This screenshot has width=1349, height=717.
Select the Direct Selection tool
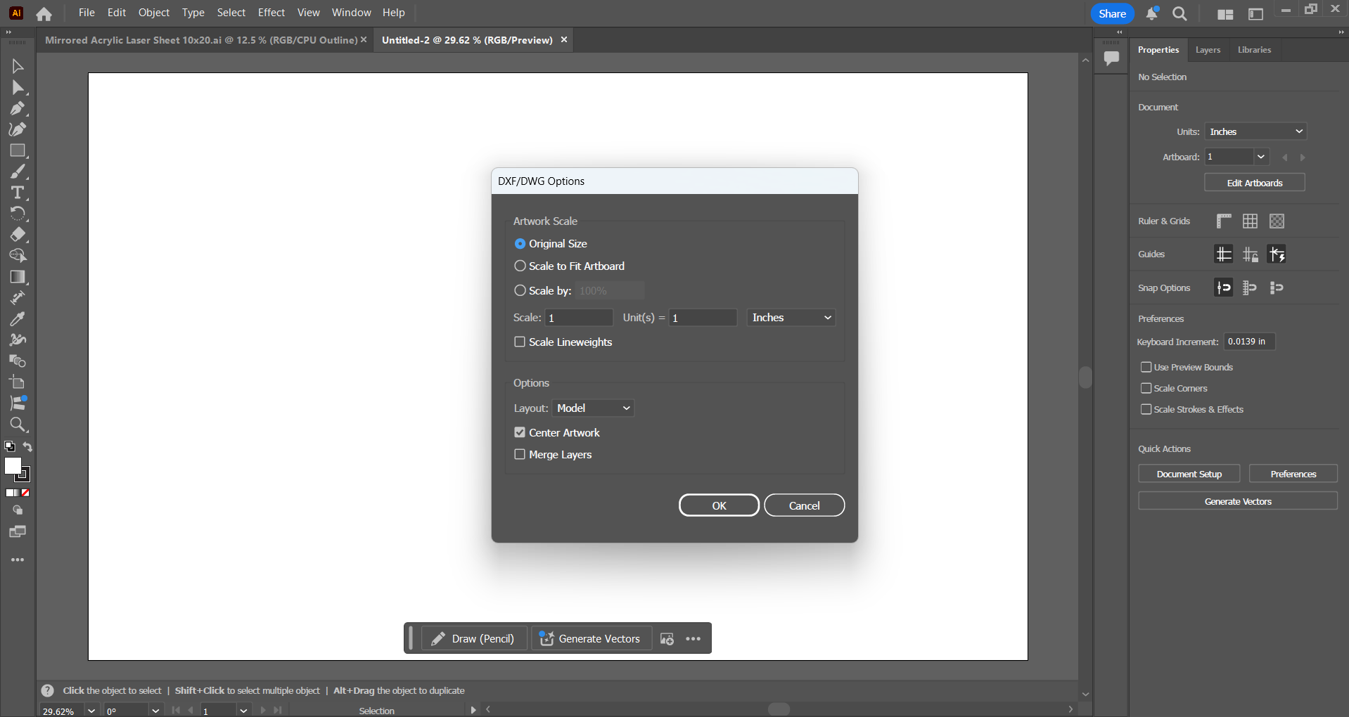click(18, 87)
